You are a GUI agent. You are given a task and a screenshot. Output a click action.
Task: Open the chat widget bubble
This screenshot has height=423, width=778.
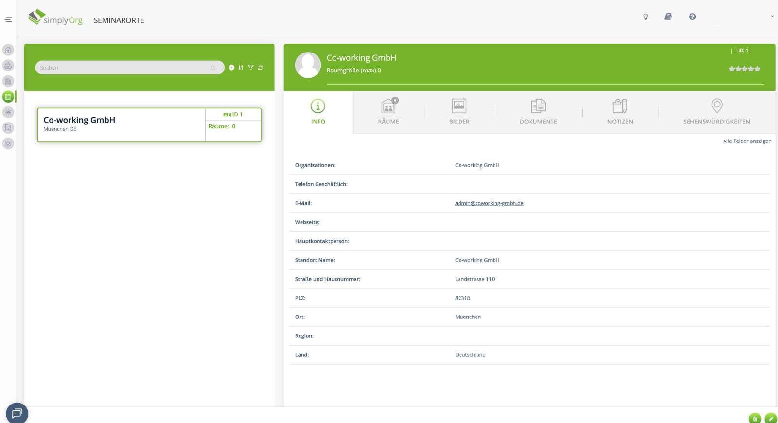[x=17, y=413]
